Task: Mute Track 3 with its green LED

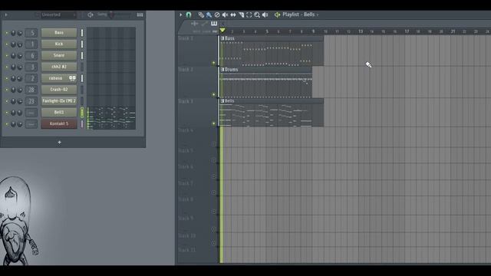Action: point(214,123)
